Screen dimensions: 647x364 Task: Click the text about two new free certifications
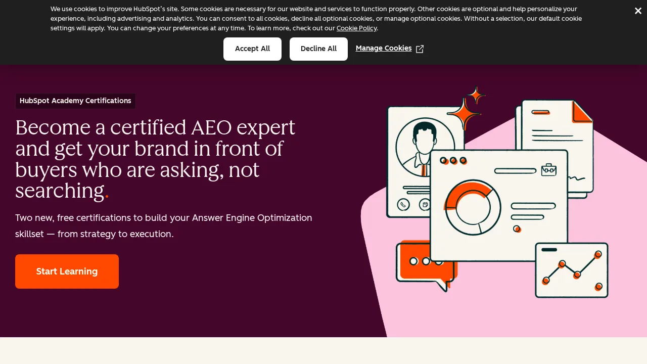(164, 226)
